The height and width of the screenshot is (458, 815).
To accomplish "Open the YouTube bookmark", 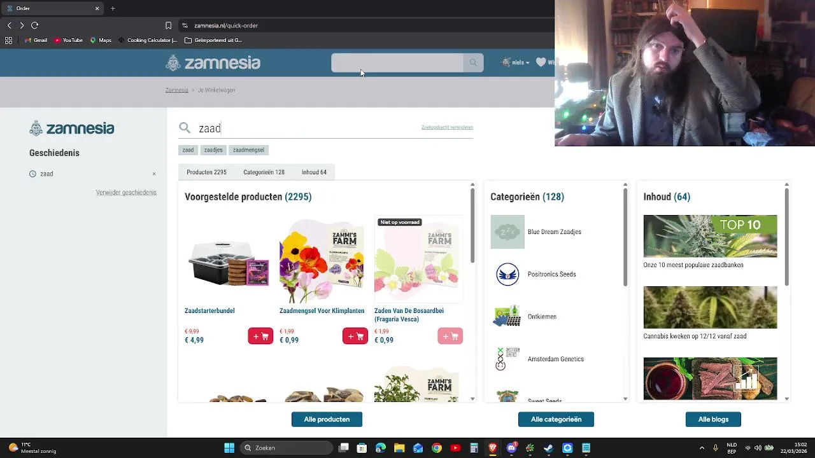I will tap(68, 40).
